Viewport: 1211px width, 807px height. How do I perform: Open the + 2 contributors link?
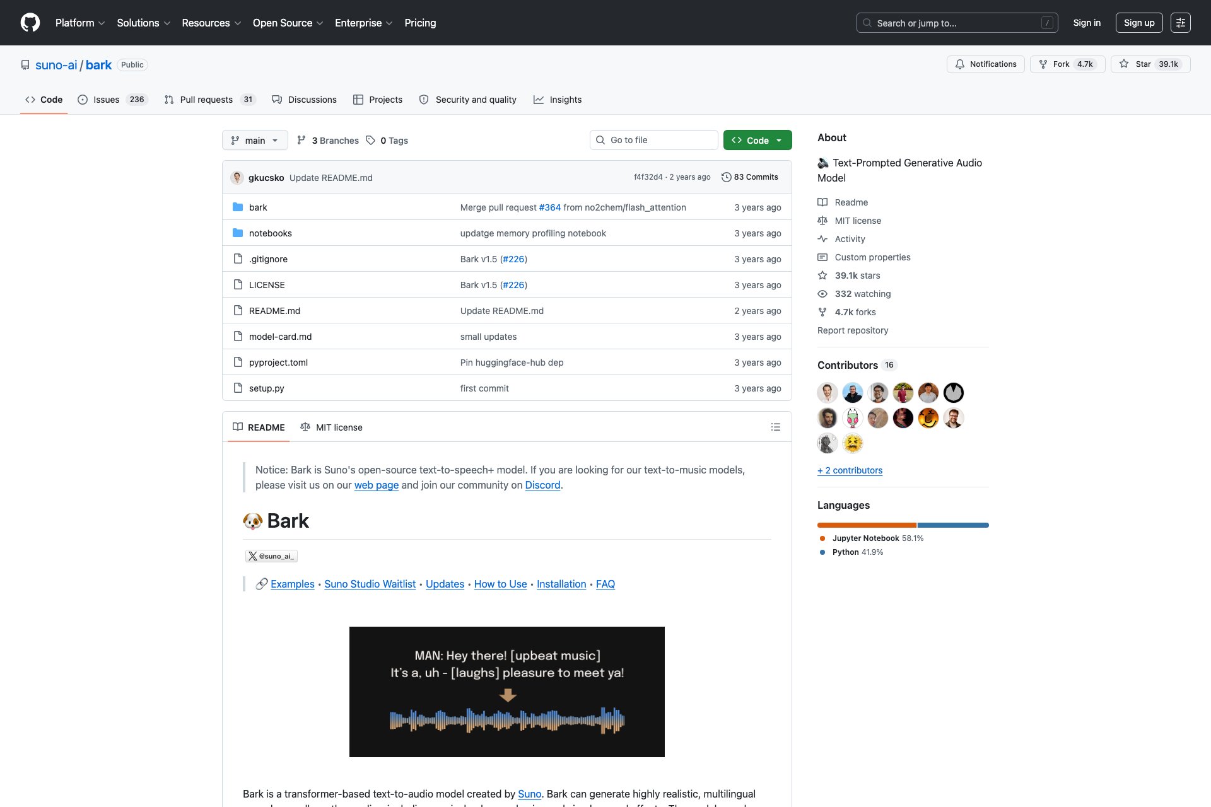[x=850, y=470]
